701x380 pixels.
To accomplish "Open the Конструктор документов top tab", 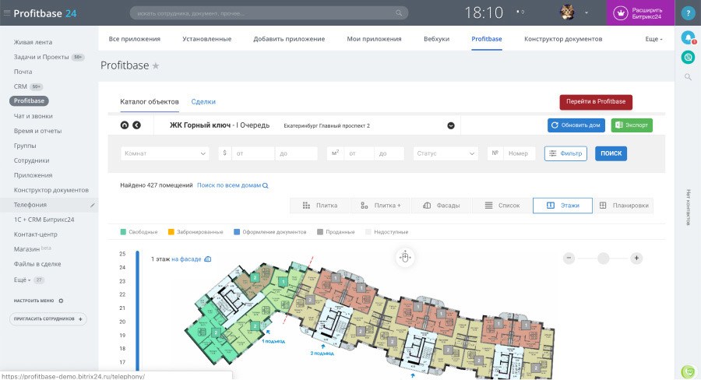I will click(563, 39).
